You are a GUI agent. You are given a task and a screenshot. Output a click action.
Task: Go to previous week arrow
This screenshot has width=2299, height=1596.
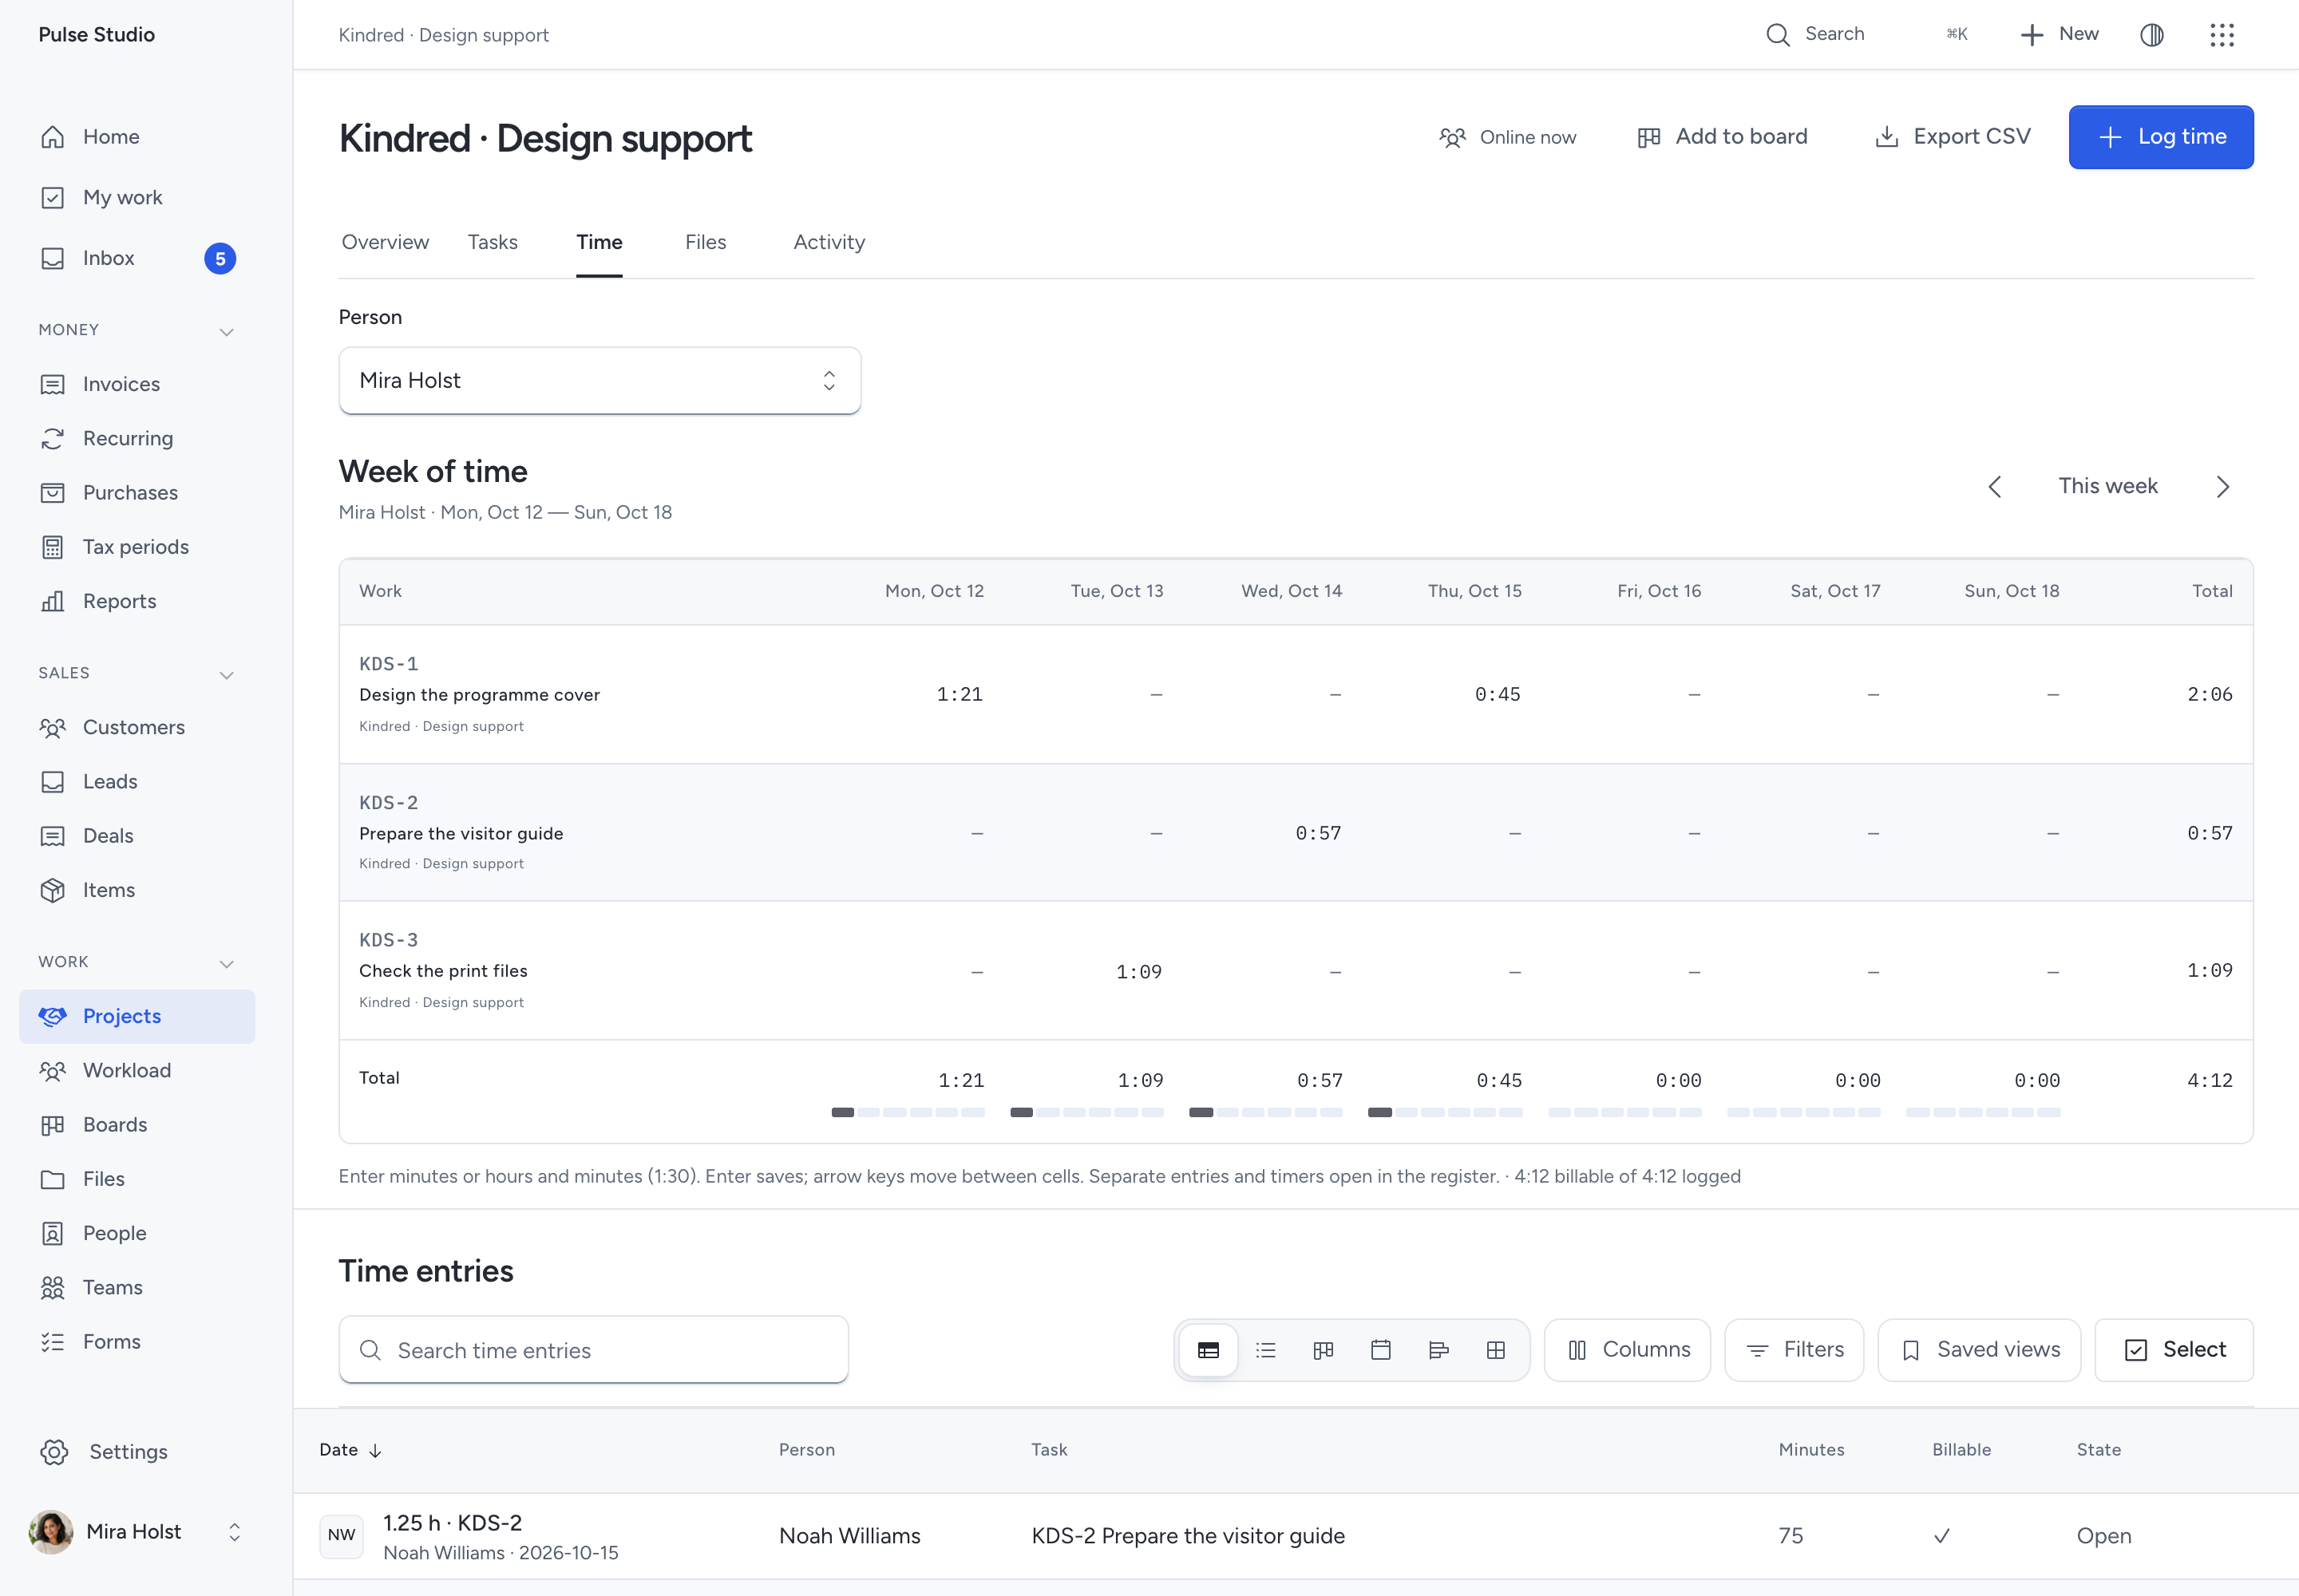tap(1994, 486)
